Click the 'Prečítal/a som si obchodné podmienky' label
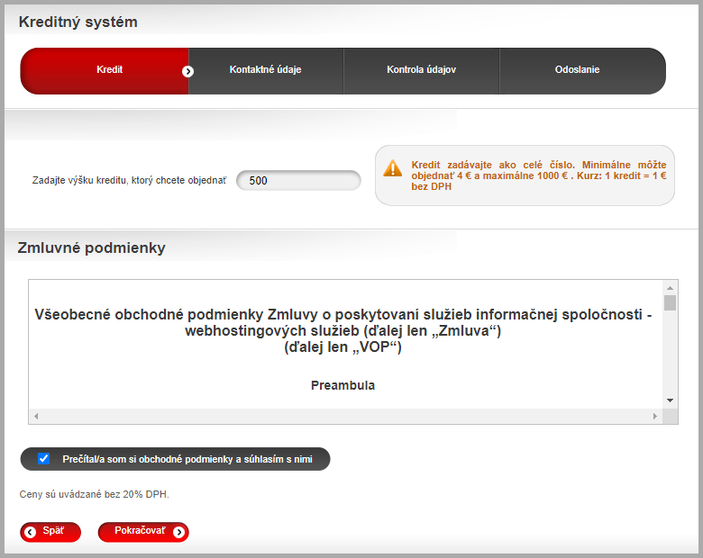Image resolution: width=703 pixels, height=558 pixels. coord(187,459)
